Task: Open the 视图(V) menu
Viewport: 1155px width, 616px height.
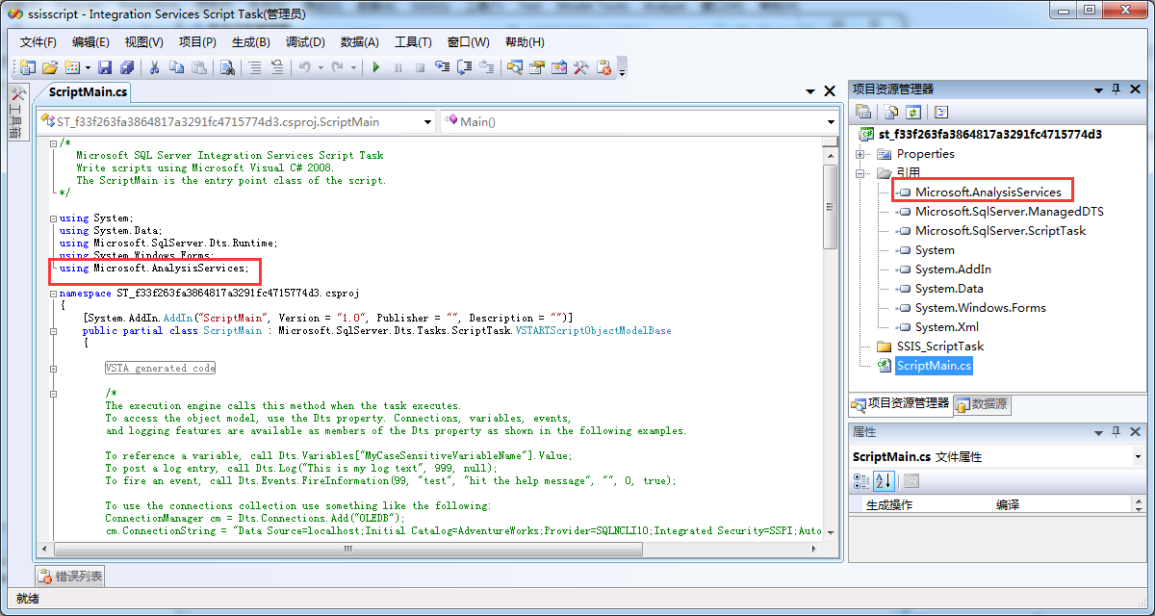Action: pos(144,42)
